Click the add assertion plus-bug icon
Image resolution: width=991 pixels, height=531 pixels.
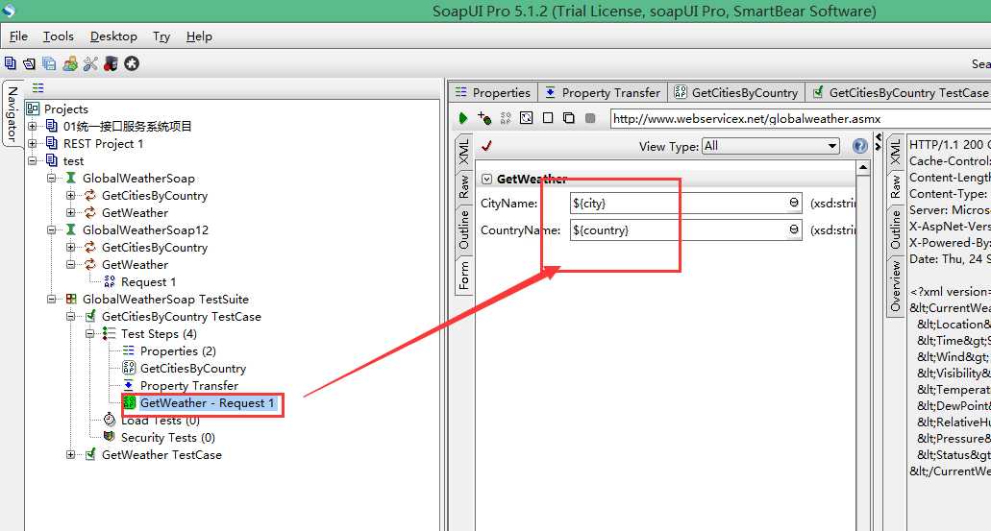point(484,118)
